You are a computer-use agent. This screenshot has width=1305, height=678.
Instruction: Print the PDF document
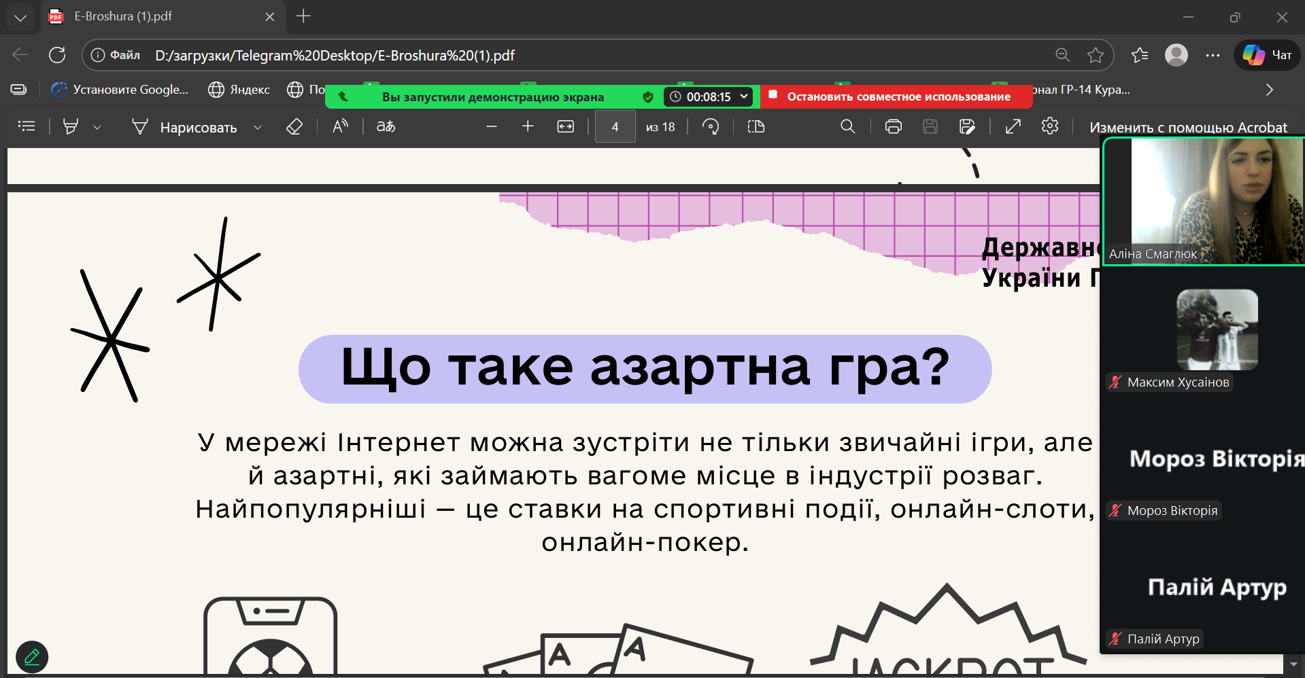[894, 127]
